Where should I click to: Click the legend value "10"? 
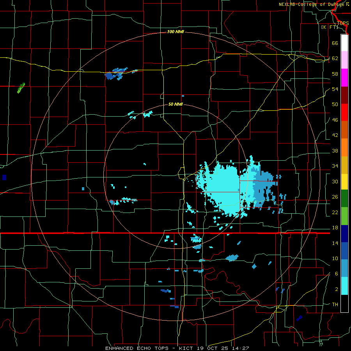[x=335, y=259]
